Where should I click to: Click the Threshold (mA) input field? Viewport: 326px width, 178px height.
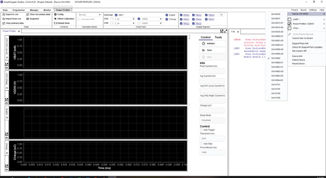212,138
